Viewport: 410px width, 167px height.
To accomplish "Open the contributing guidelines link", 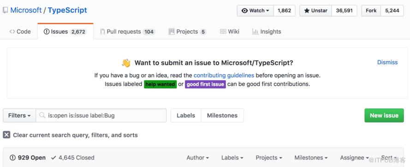I will (224, 75).
